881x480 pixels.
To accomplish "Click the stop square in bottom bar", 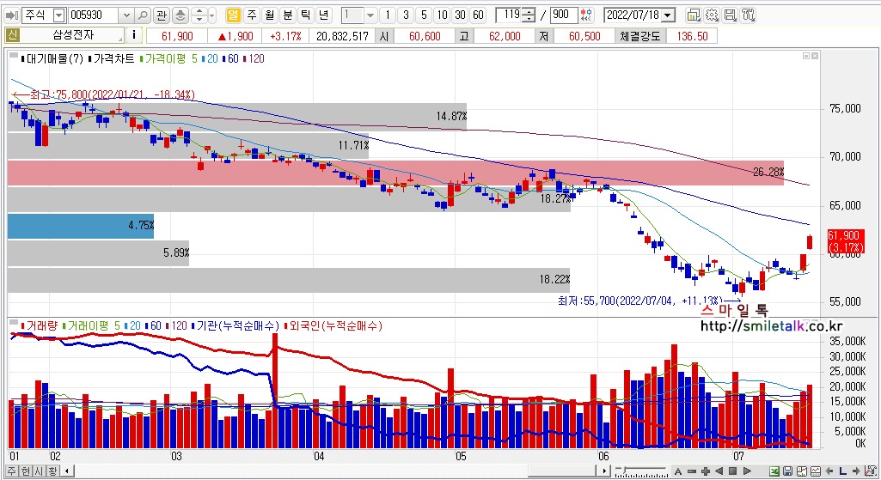I will pos(732,471).
